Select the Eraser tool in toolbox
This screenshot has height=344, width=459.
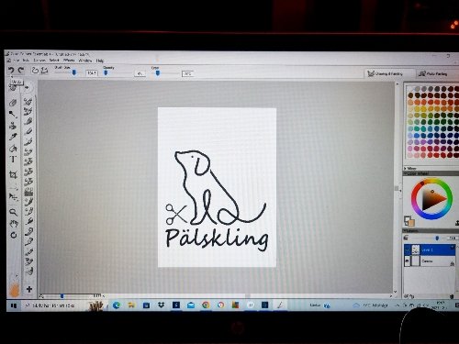[x=13, y=103]
